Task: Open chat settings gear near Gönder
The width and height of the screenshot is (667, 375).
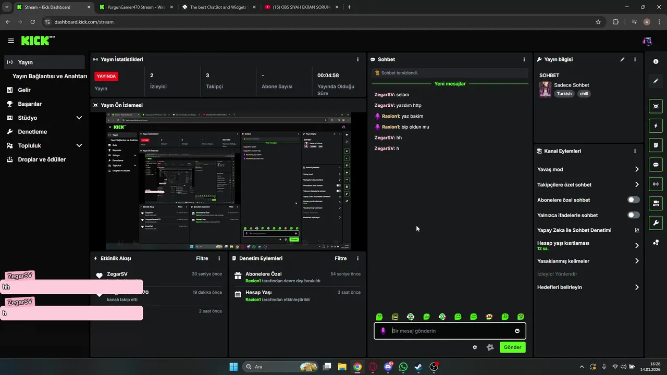Action: click(x=475, y=347)
